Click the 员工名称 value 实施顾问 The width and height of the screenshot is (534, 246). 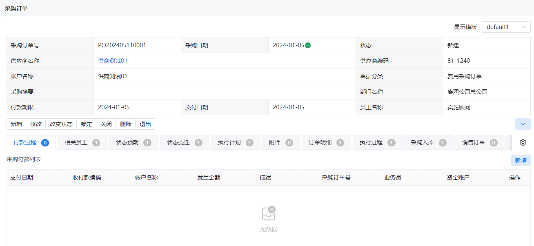[459, 107]
